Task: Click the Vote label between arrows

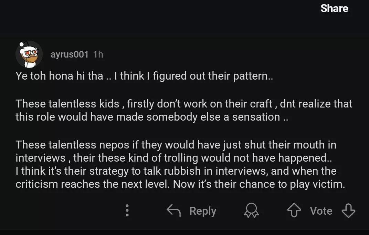Action: click(x=321, y=211)
